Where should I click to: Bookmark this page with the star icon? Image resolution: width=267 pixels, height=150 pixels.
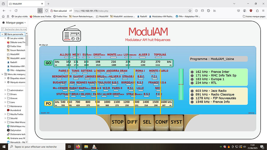click(x=190, y=11)
